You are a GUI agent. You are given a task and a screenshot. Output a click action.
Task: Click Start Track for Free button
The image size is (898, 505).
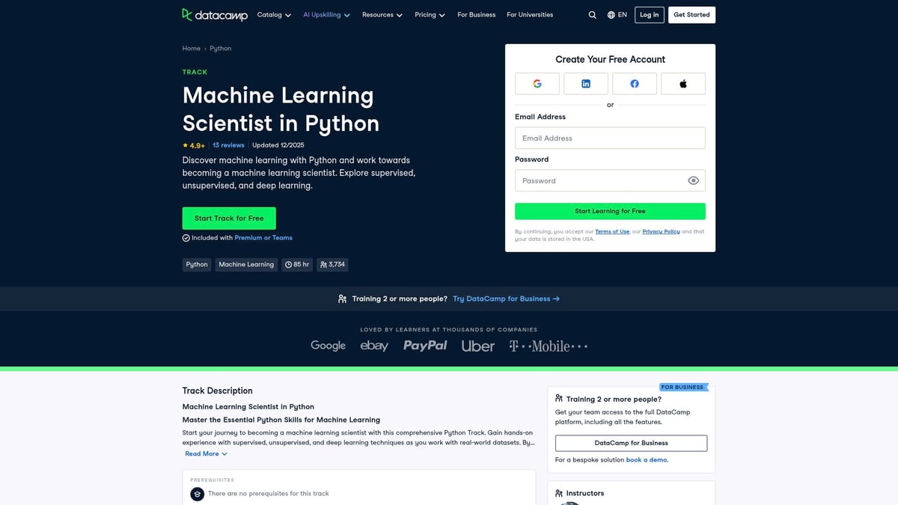click(x=229, y=218)
